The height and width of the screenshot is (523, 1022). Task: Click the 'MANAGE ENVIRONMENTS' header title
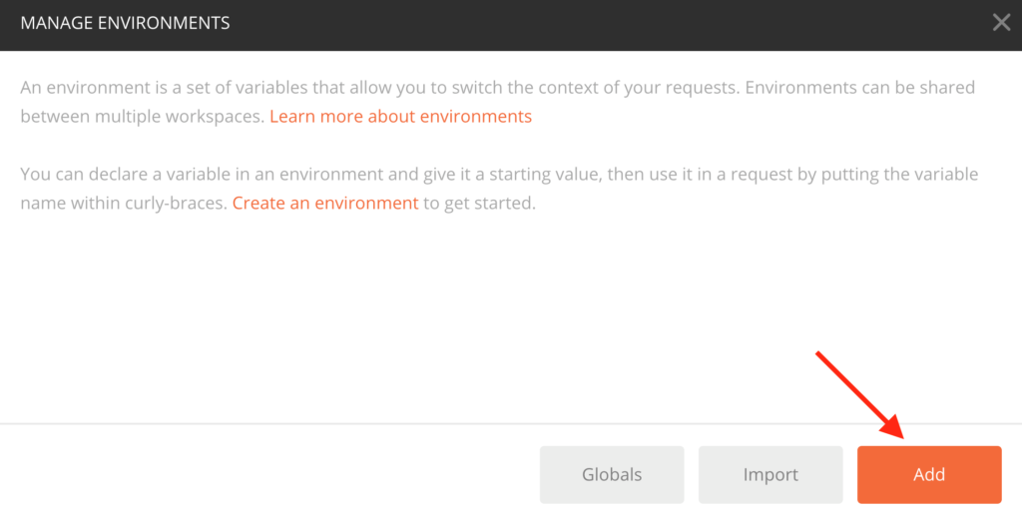pos(125,23)
